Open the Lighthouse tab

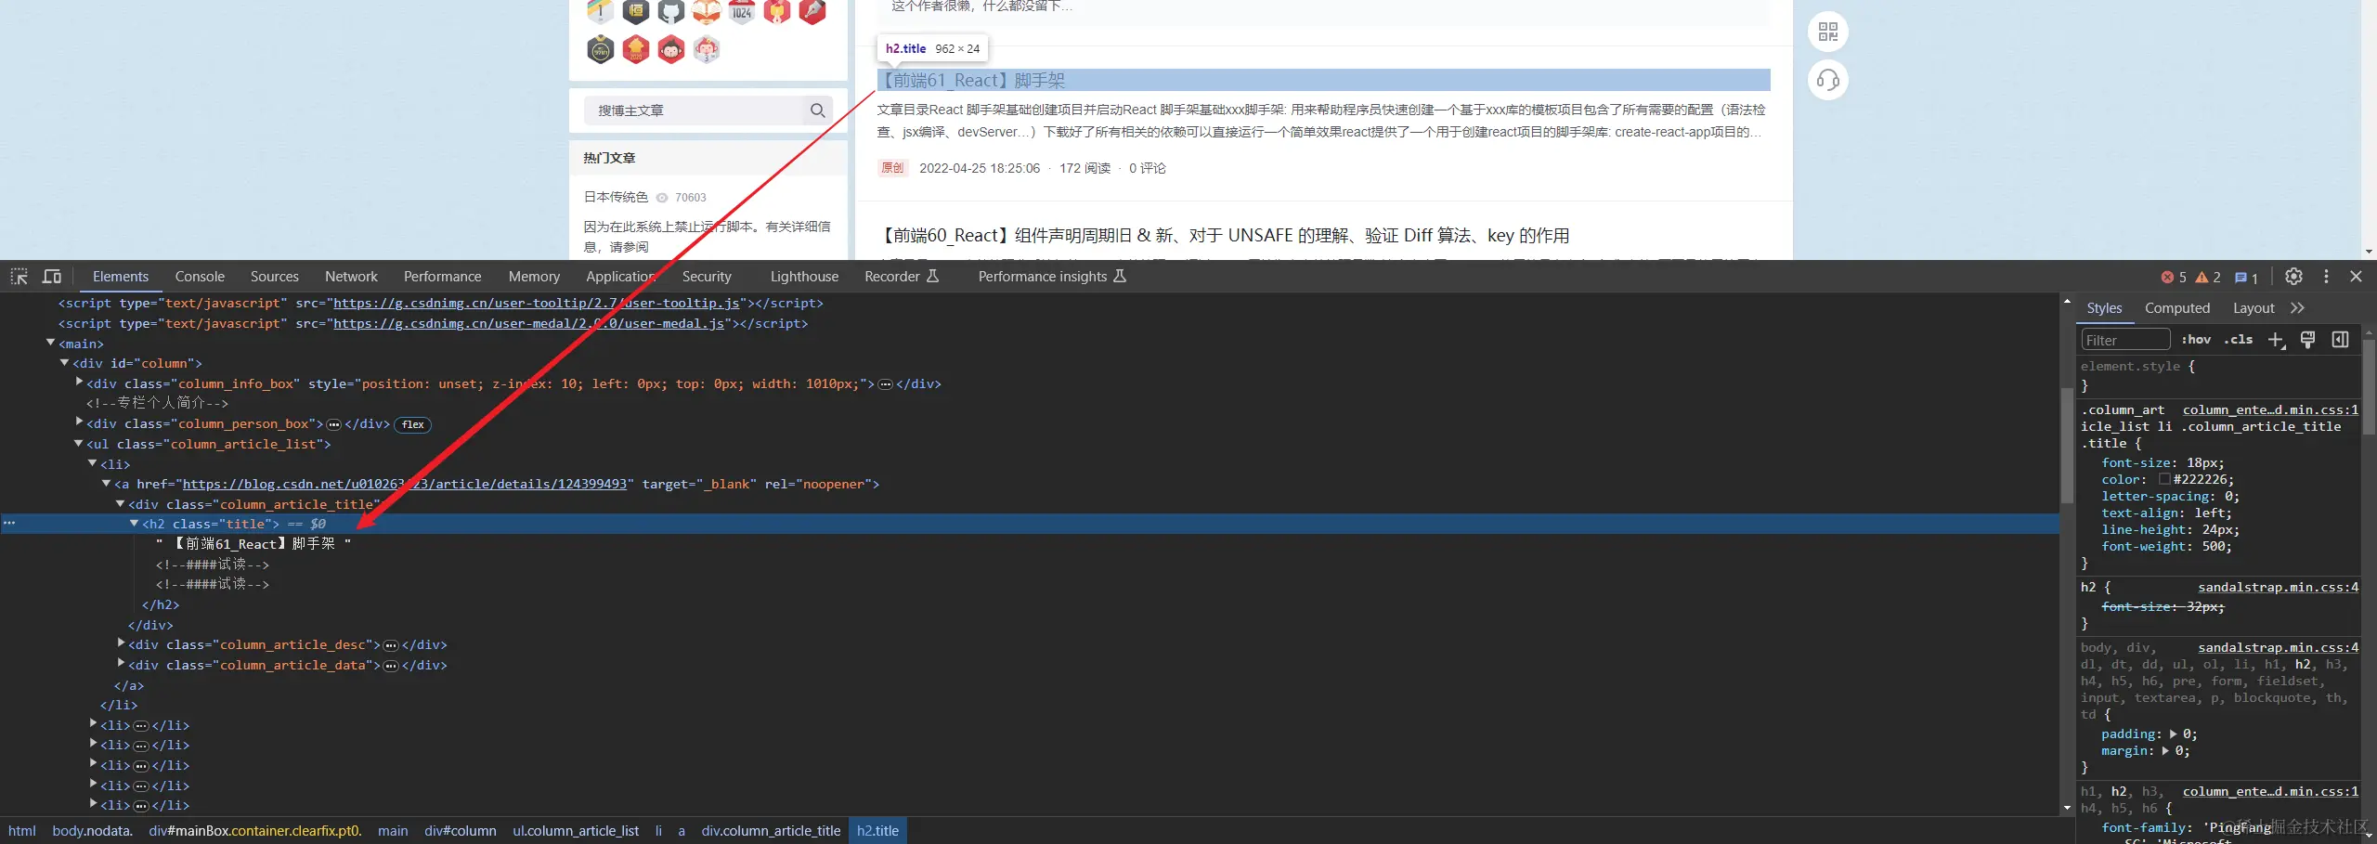(x=804, y=277)
